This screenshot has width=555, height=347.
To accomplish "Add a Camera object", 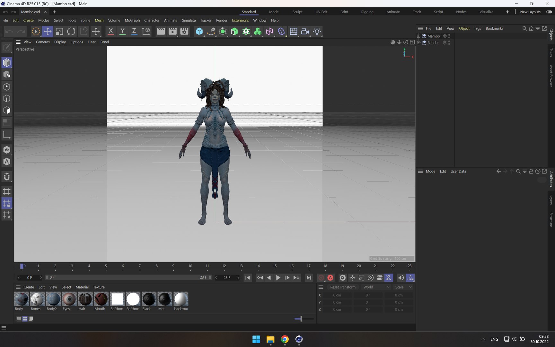I will (x=305, y=31).
